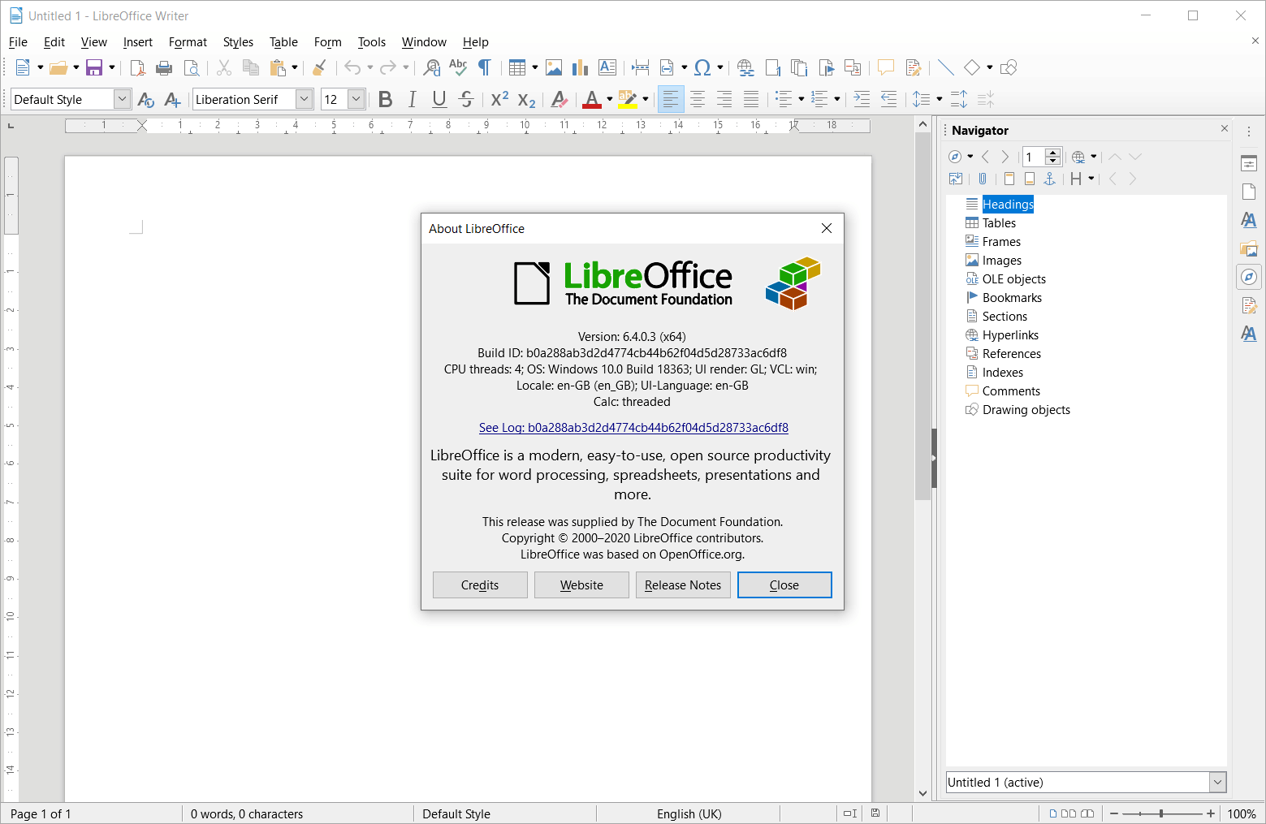Set Center paragraph alignment
The height and width of the screenshot is (824, 1266).
tap(698, 99)
